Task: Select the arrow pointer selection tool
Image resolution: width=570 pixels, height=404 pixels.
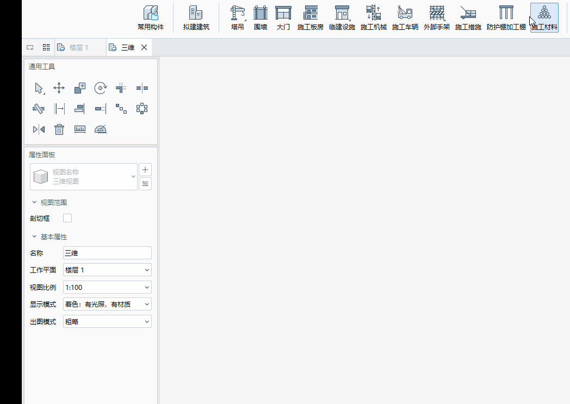Action: coord(39,88)
